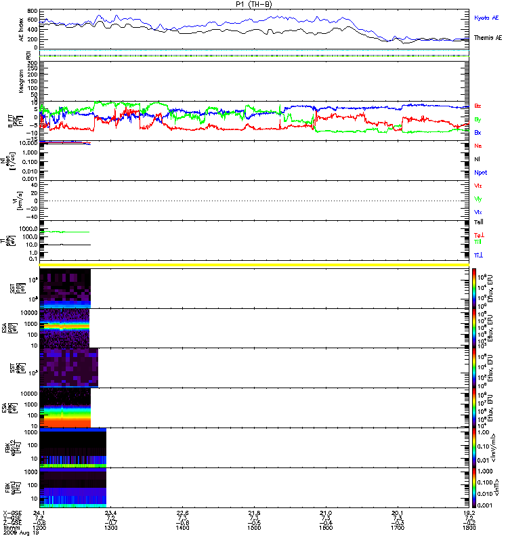508x542 pixels.
Task: Click the red Ne density legend label
Action: click(478, 146)
